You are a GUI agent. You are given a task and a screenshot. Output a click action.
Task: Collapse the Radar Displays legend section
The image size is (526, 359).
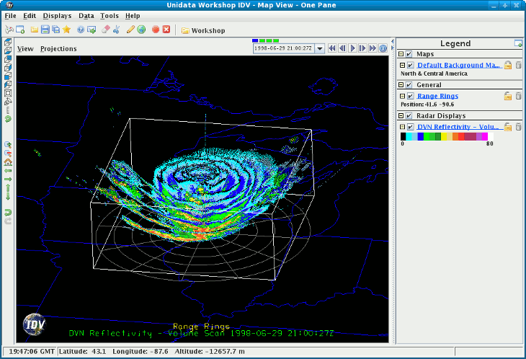pos(401,115)
